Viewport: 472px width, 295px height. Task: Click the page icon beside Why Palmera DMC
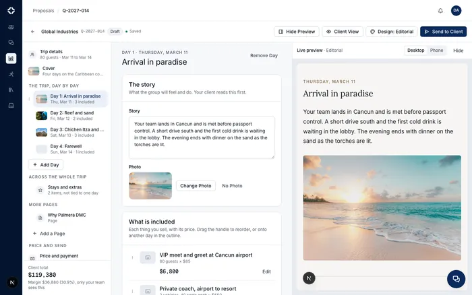pyautogui.click(x=40, y=218)
